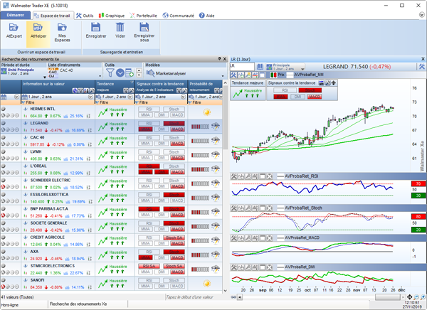Toggle the RSI signal in LEGRAND chart box
Screen dimensions: 427x310
[x=285, y=90]
